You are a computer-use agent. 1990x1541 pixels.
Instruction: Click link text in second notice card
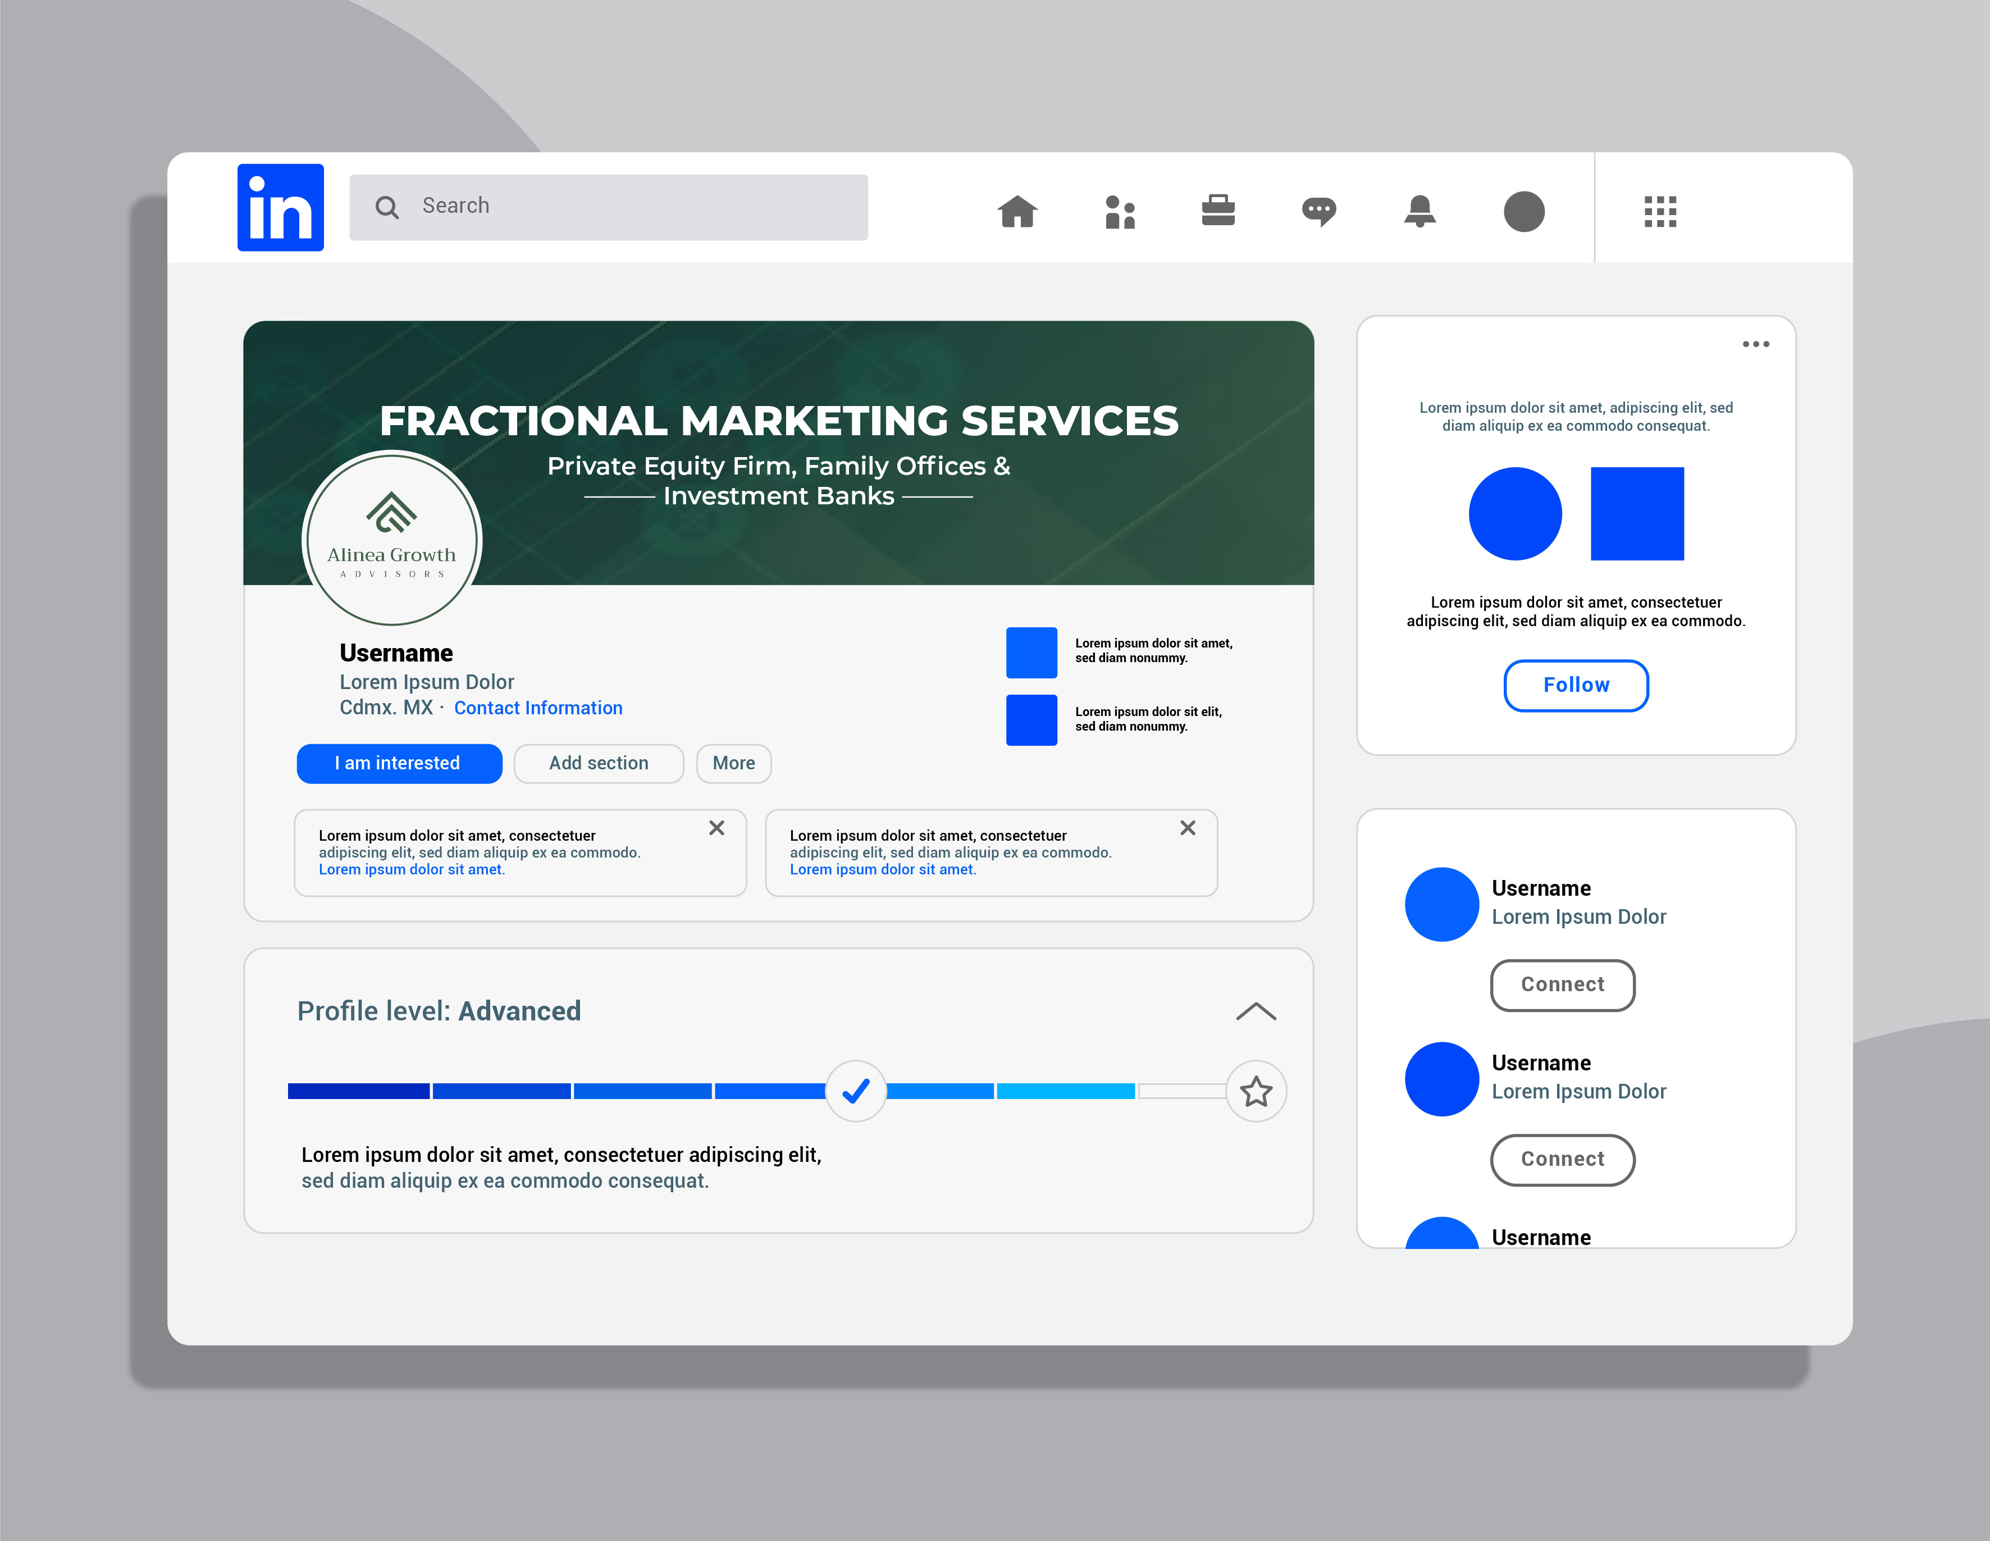point(883,870)
